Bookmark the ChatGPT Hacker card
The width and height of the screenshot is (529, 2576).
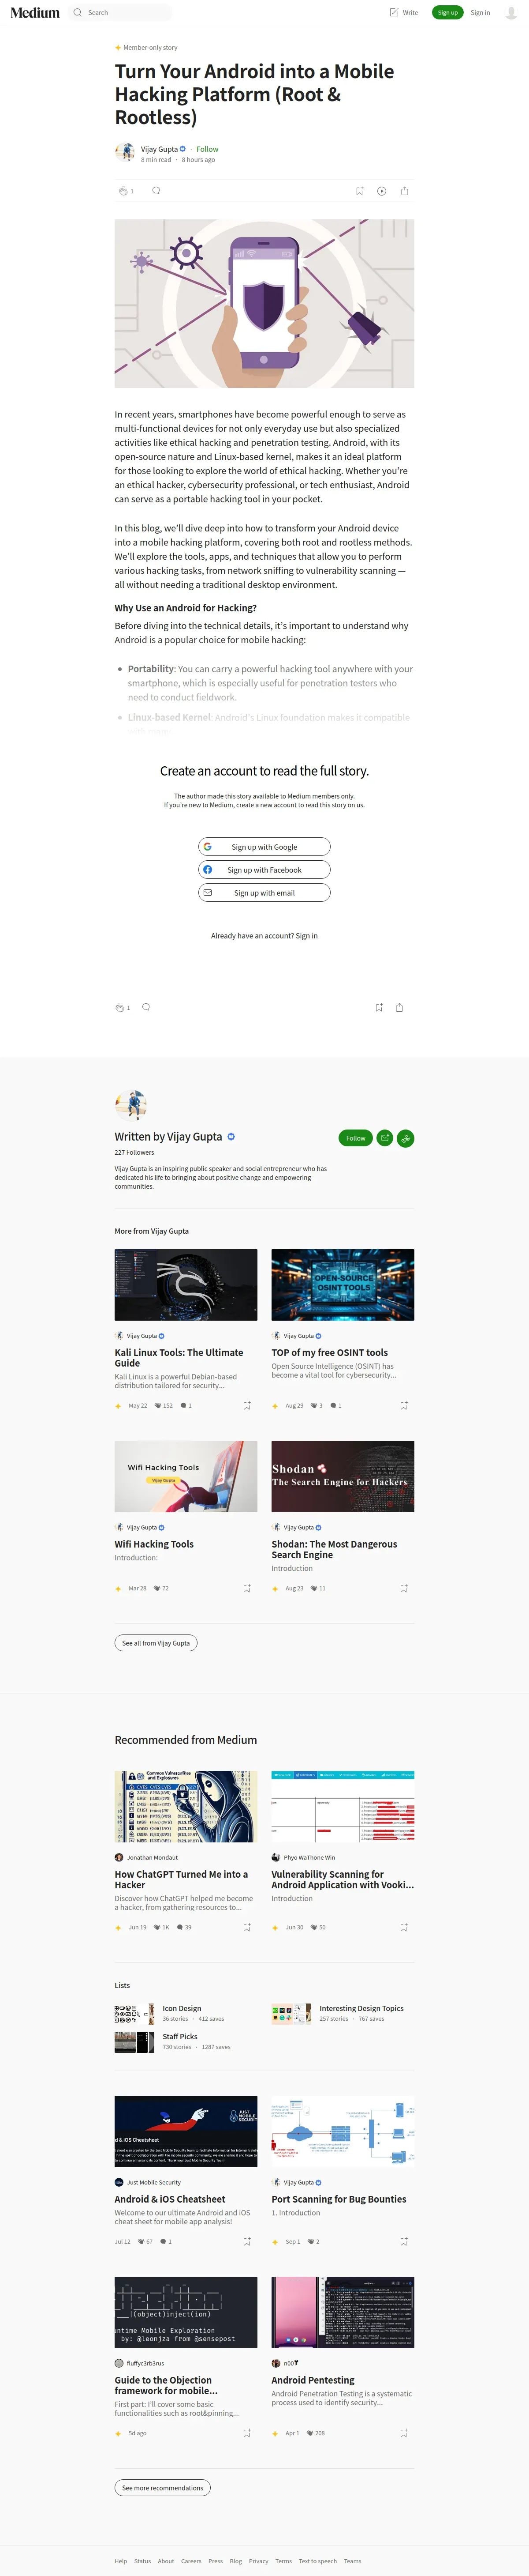coord(246,1928)
